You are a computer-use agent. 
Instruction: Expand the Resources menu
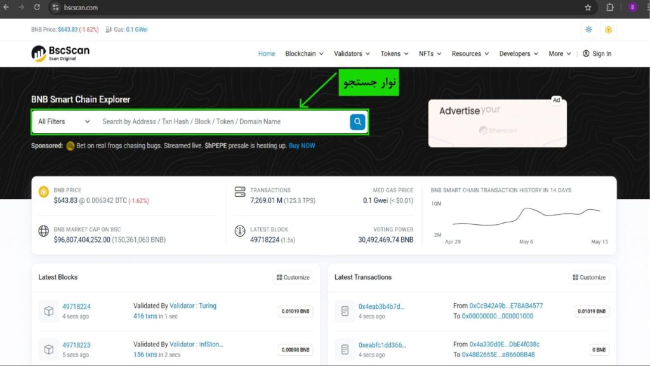click(470, 53)
